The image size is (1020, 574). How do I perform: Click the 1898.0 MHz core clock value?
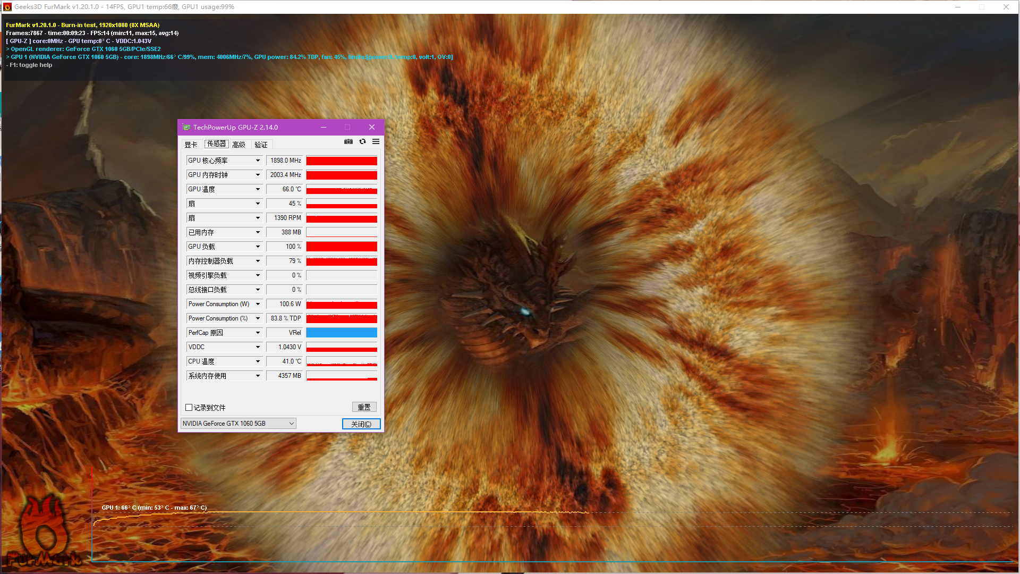tap(285, 161)
